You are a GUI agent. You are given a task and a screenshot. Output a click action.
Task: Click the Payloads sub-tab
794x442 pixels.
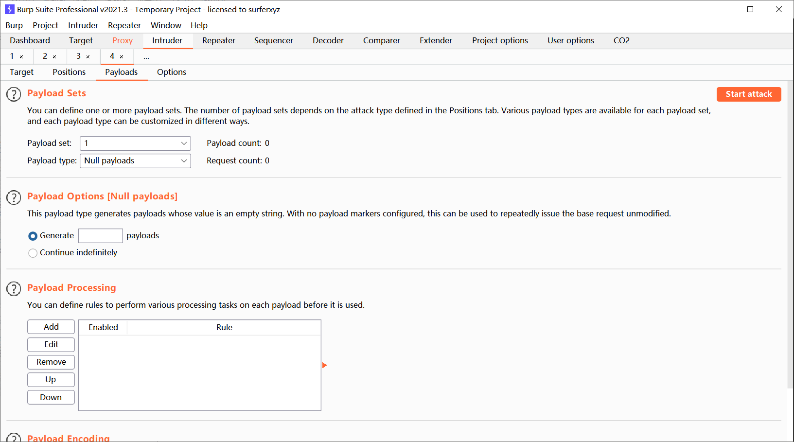click(x=122, y=72)
